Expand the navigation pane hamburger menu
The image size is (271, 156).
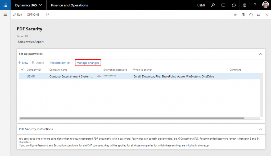pos(5,15)
